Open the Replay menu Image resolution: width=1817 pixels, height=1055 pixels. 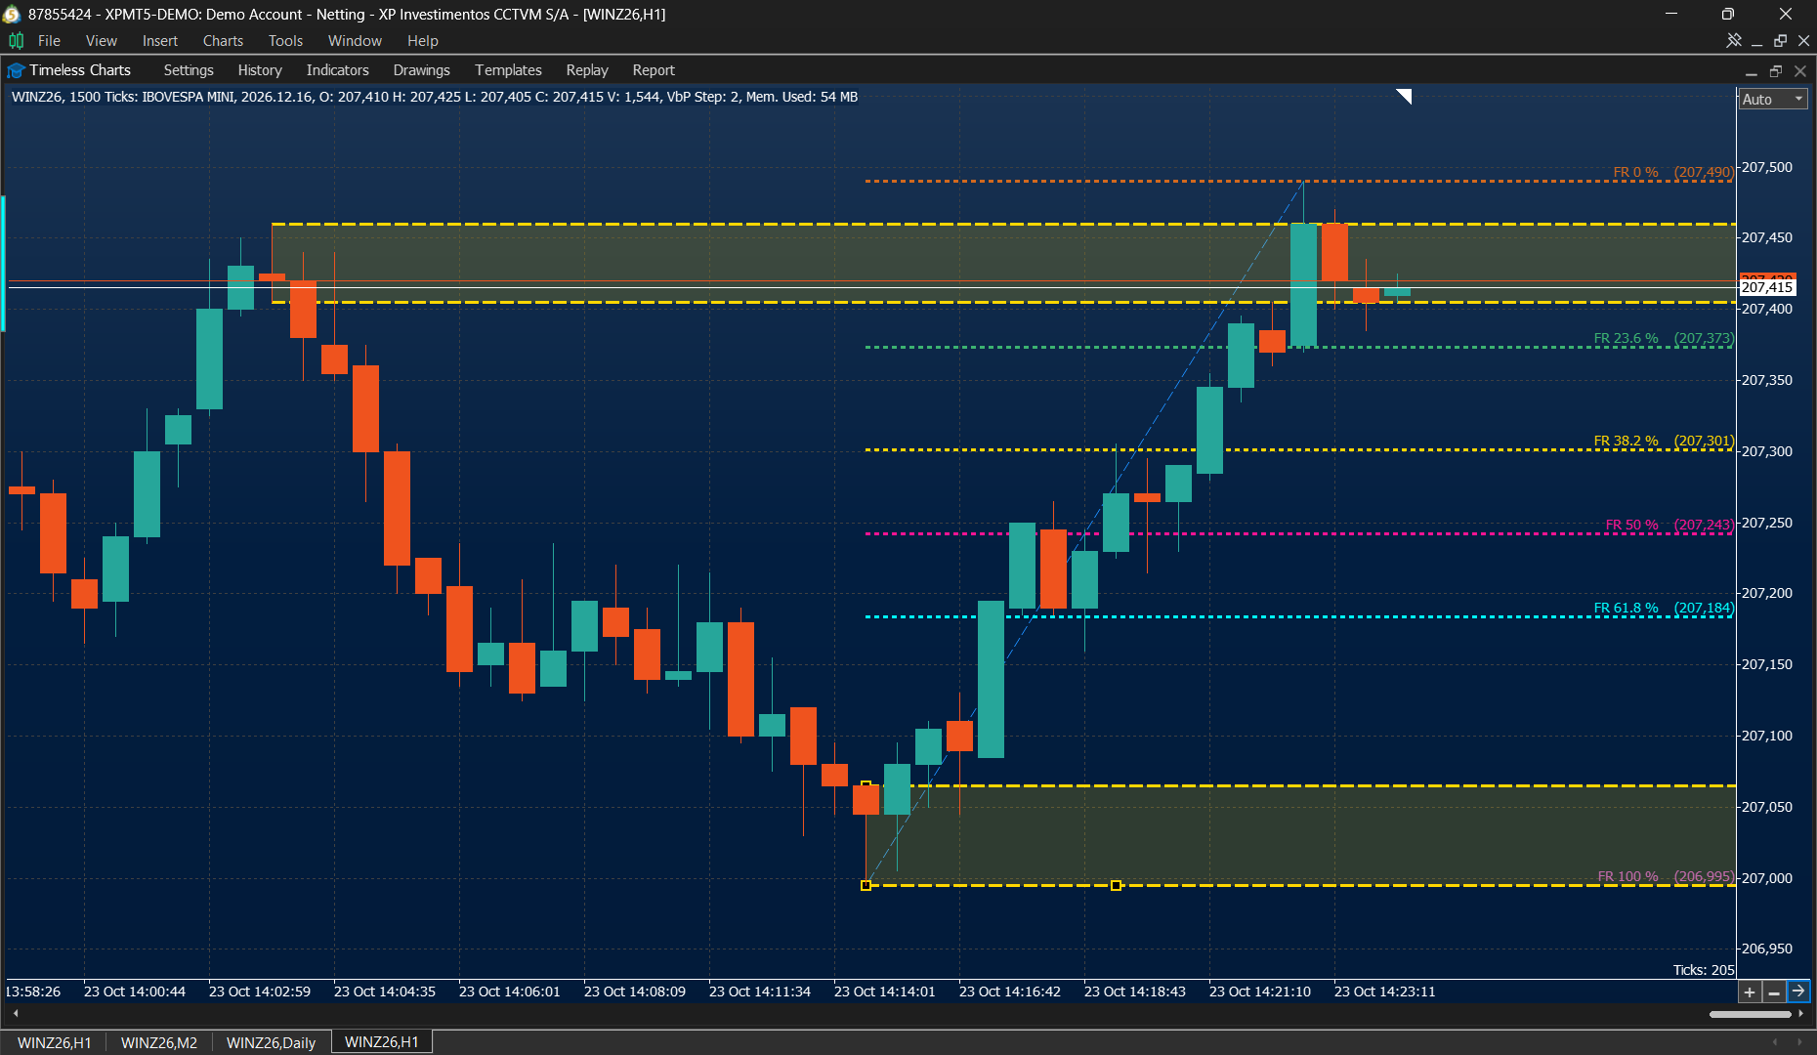click(x=587, y=70)
